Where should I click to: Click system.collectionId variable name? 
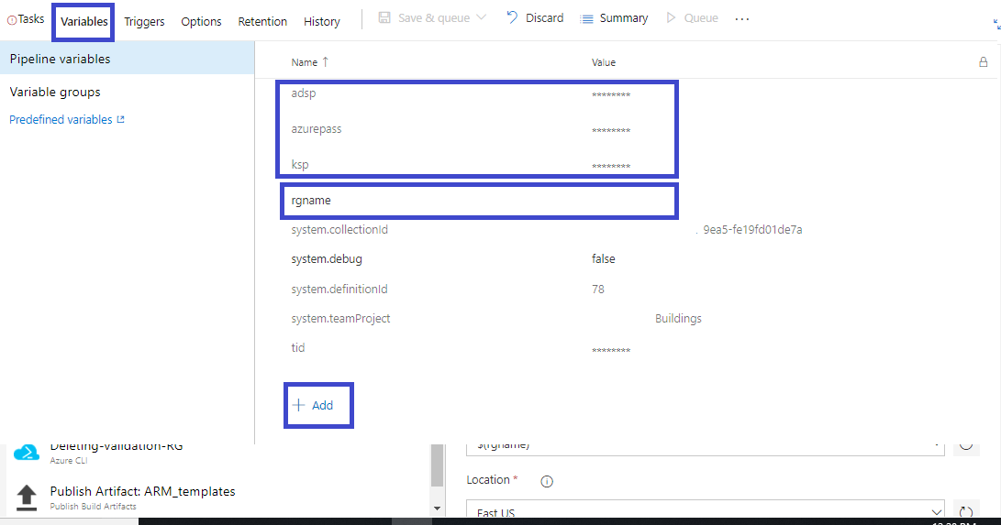pyautogui.click(x=339, y=229)
